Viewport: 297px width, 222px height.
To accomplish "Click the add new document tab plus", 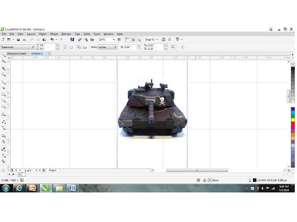I will pyautogui.click(x=49, y=54).
